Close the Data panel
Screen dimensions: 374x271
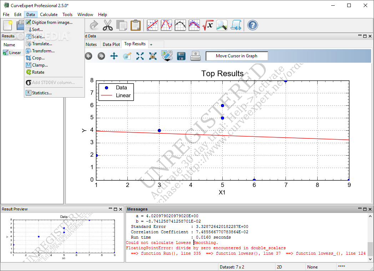click(370, 36)
